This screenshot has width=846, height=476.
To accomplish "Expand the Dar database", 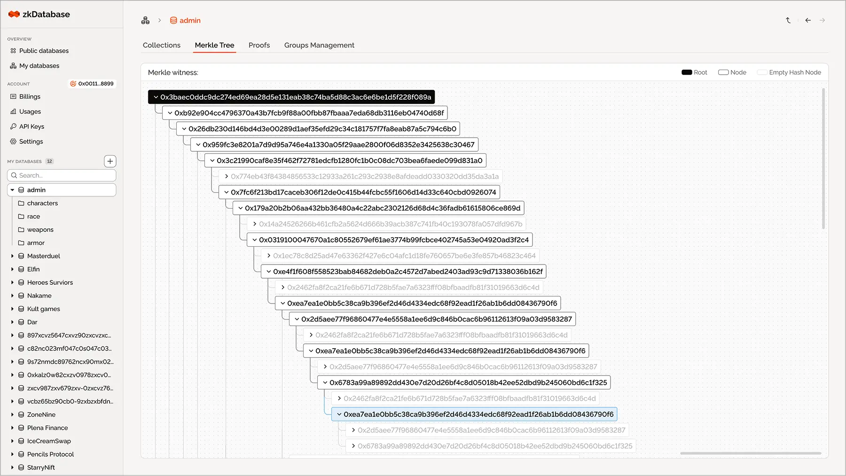I will 12,322.
